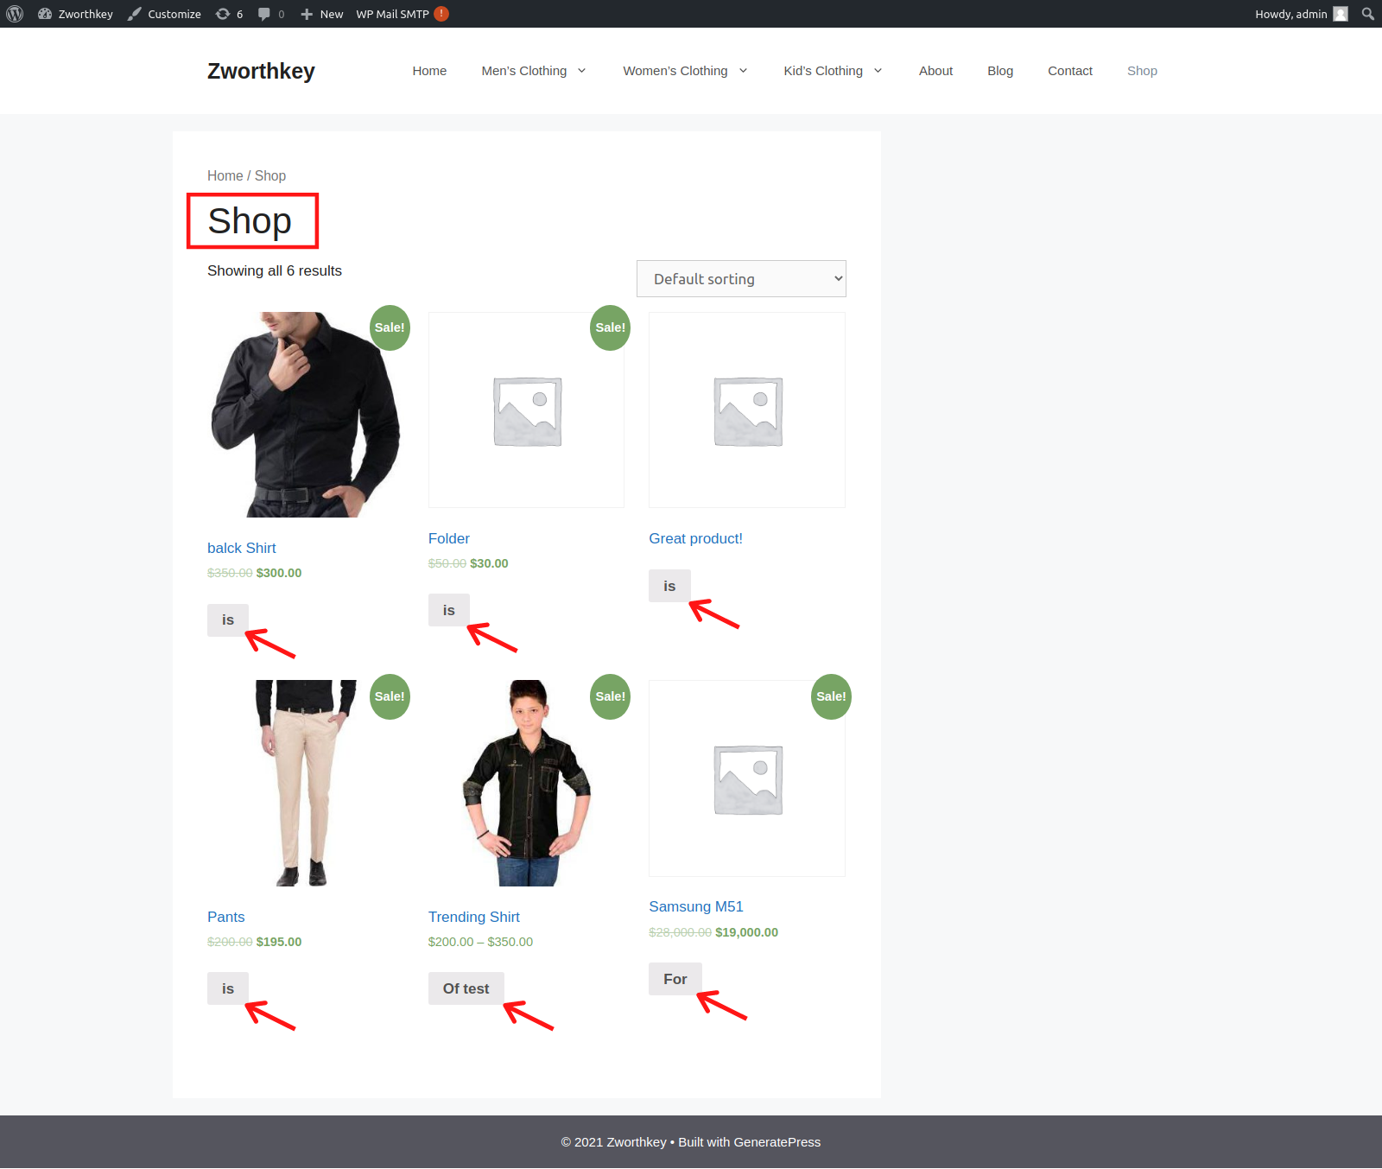The image size is (1382, 1169).
Task: Click the $30.00 sale price of Folder
Action: tap(489, 563)
